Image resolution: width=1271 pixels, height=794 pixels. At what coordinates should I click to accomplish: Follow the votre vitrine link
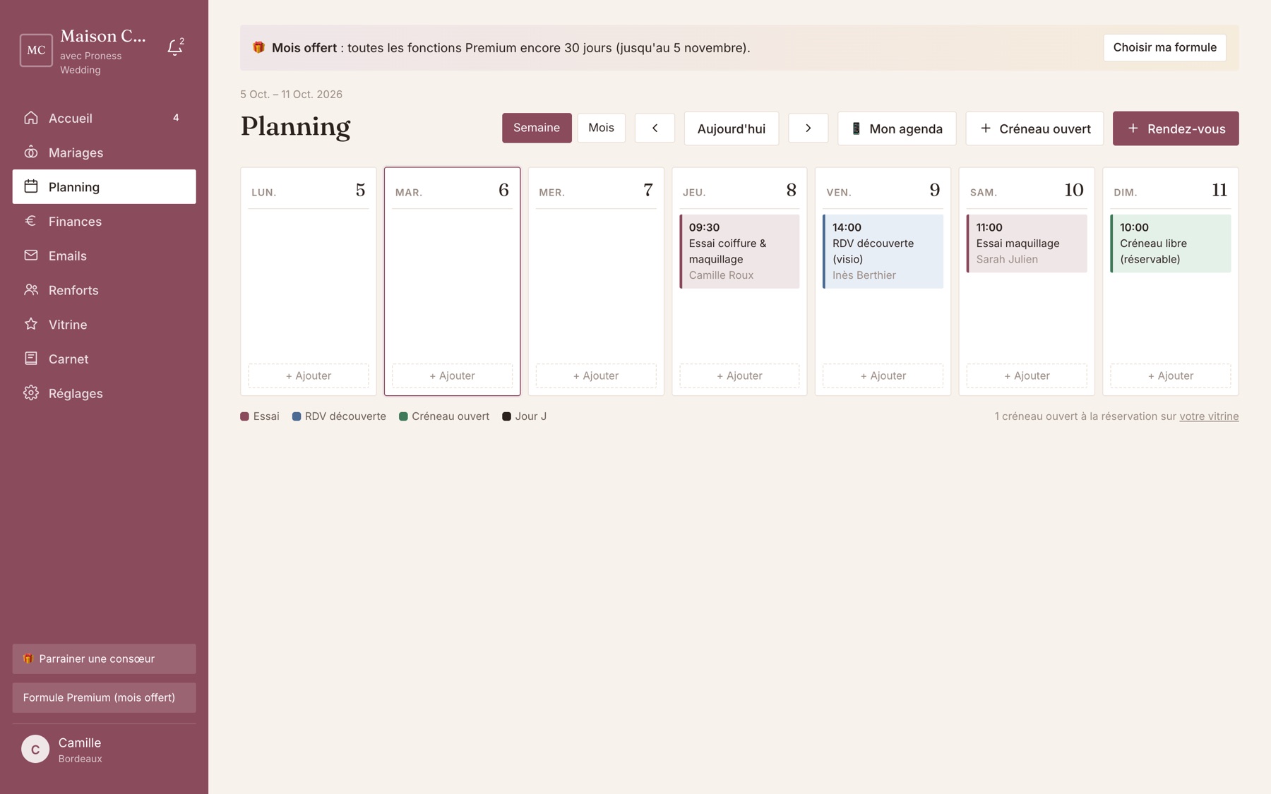[1209, 416]
